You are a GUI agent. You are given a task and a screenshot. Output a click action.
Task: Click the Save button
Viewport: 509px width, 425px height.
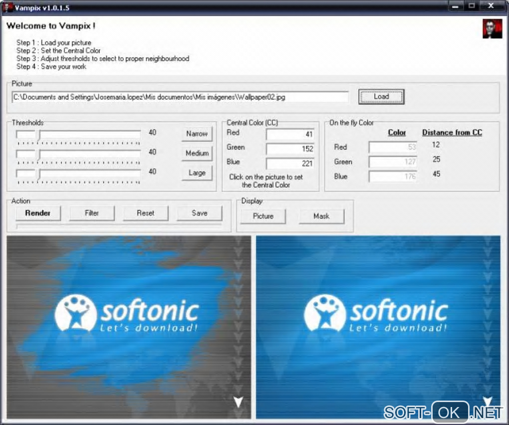tap(199, 213)
